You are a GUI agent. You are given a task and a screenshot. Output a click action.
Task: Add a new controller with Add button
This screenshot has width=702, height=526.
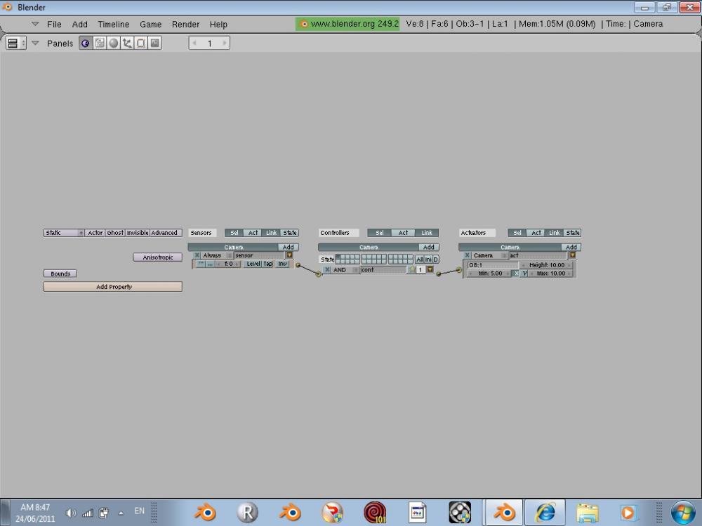pos(429,247)
